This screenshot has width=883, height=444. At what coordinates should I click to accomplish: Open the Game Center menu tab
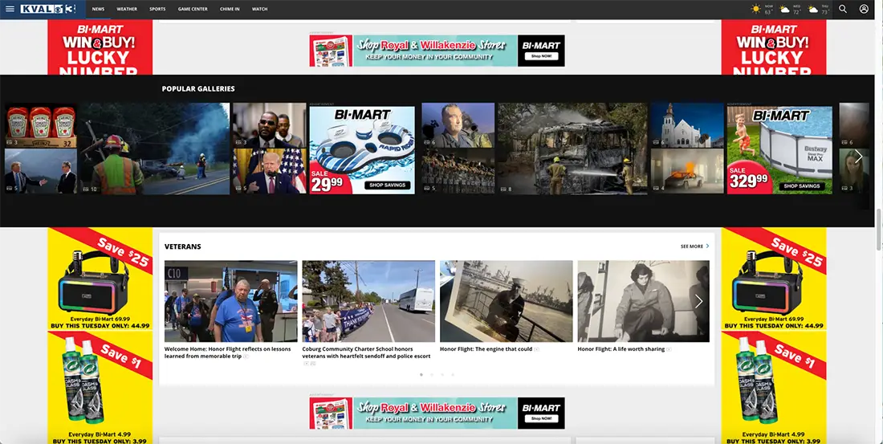[193, 9]
